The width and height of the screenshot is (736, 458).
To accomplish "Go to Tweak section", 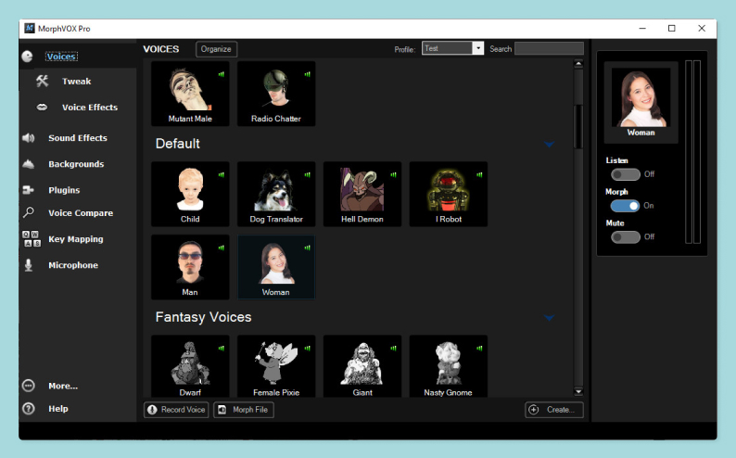I will point(77,82).
